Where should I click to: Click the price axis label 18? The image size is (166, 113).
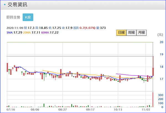point(161,67)
